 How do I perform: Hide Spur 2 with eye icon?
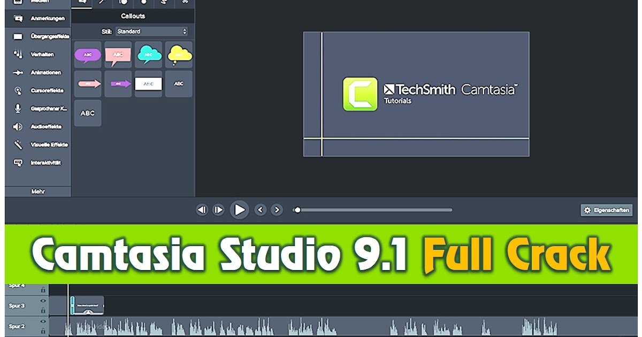[x=43, y=322]
